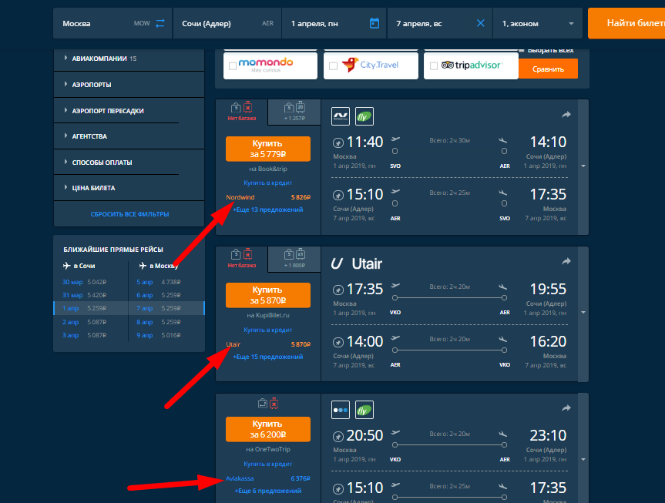Open Utair 5 870₽ offer link
The width and height of the screenshot is (665, 503).
click(x=268, y=344)
